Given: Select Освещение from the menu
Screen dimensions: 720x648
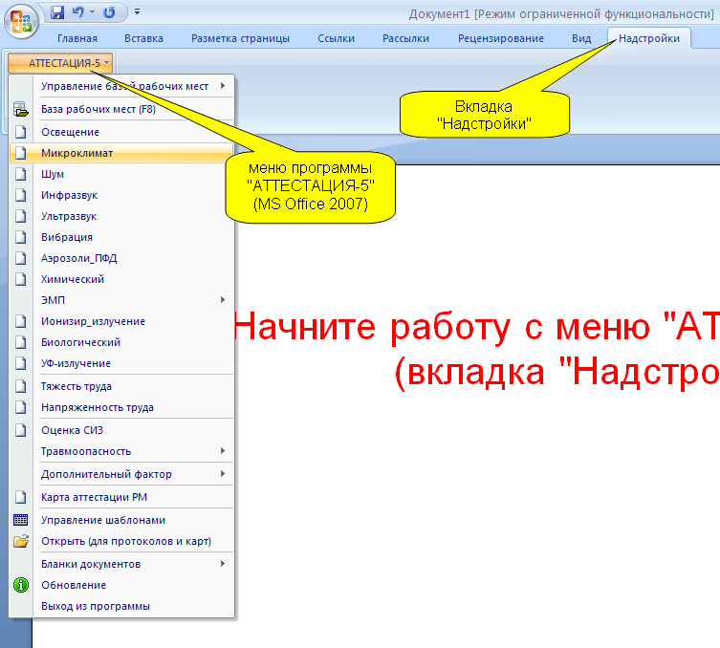Looking at the screenshot, I should click(121, 132).
